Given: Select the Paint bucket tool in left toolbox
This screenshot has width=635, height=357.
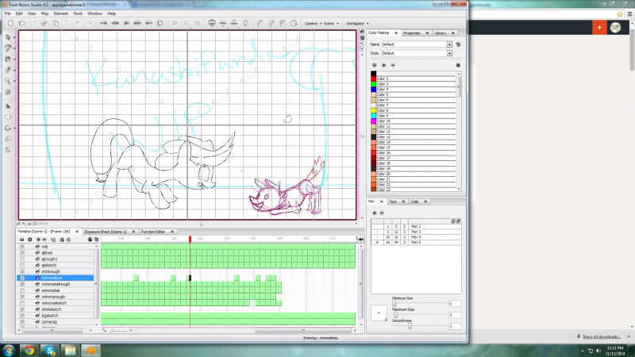Looking at the screenshot, I should pyautogui.click(x=8, y=59).
